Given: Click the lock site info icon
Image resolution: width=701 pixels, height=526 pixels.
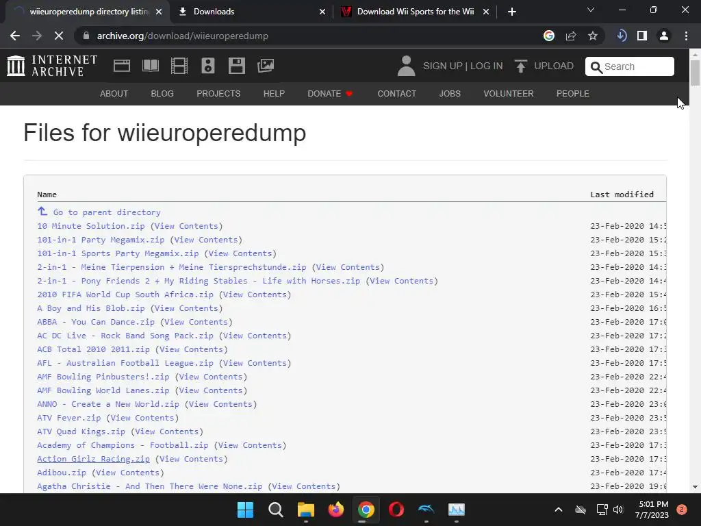Looking at the screenshot, I should (86, 36).
